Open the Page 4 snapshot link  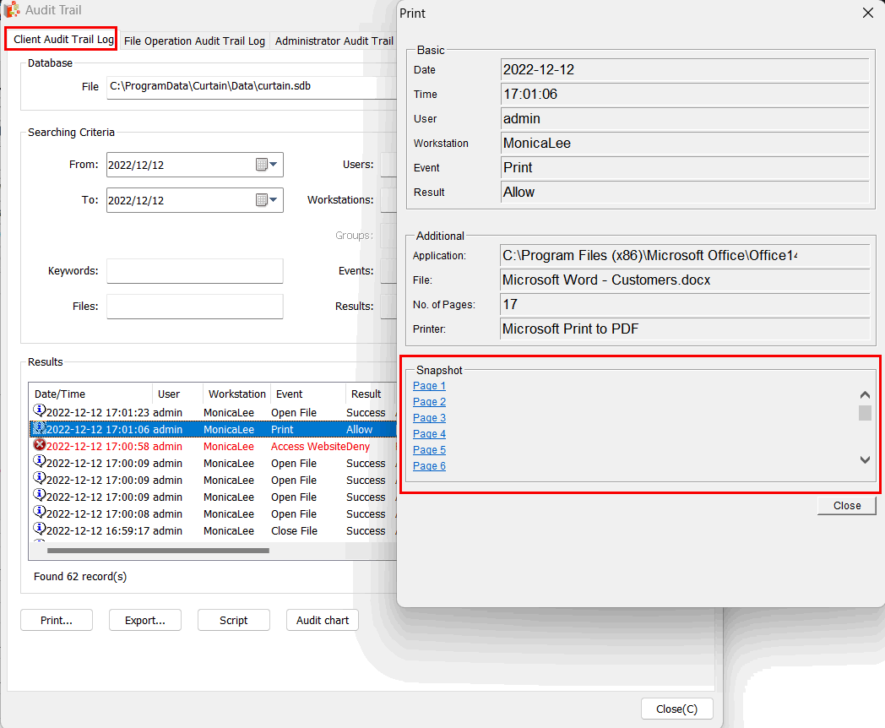(x=429, y=434)
